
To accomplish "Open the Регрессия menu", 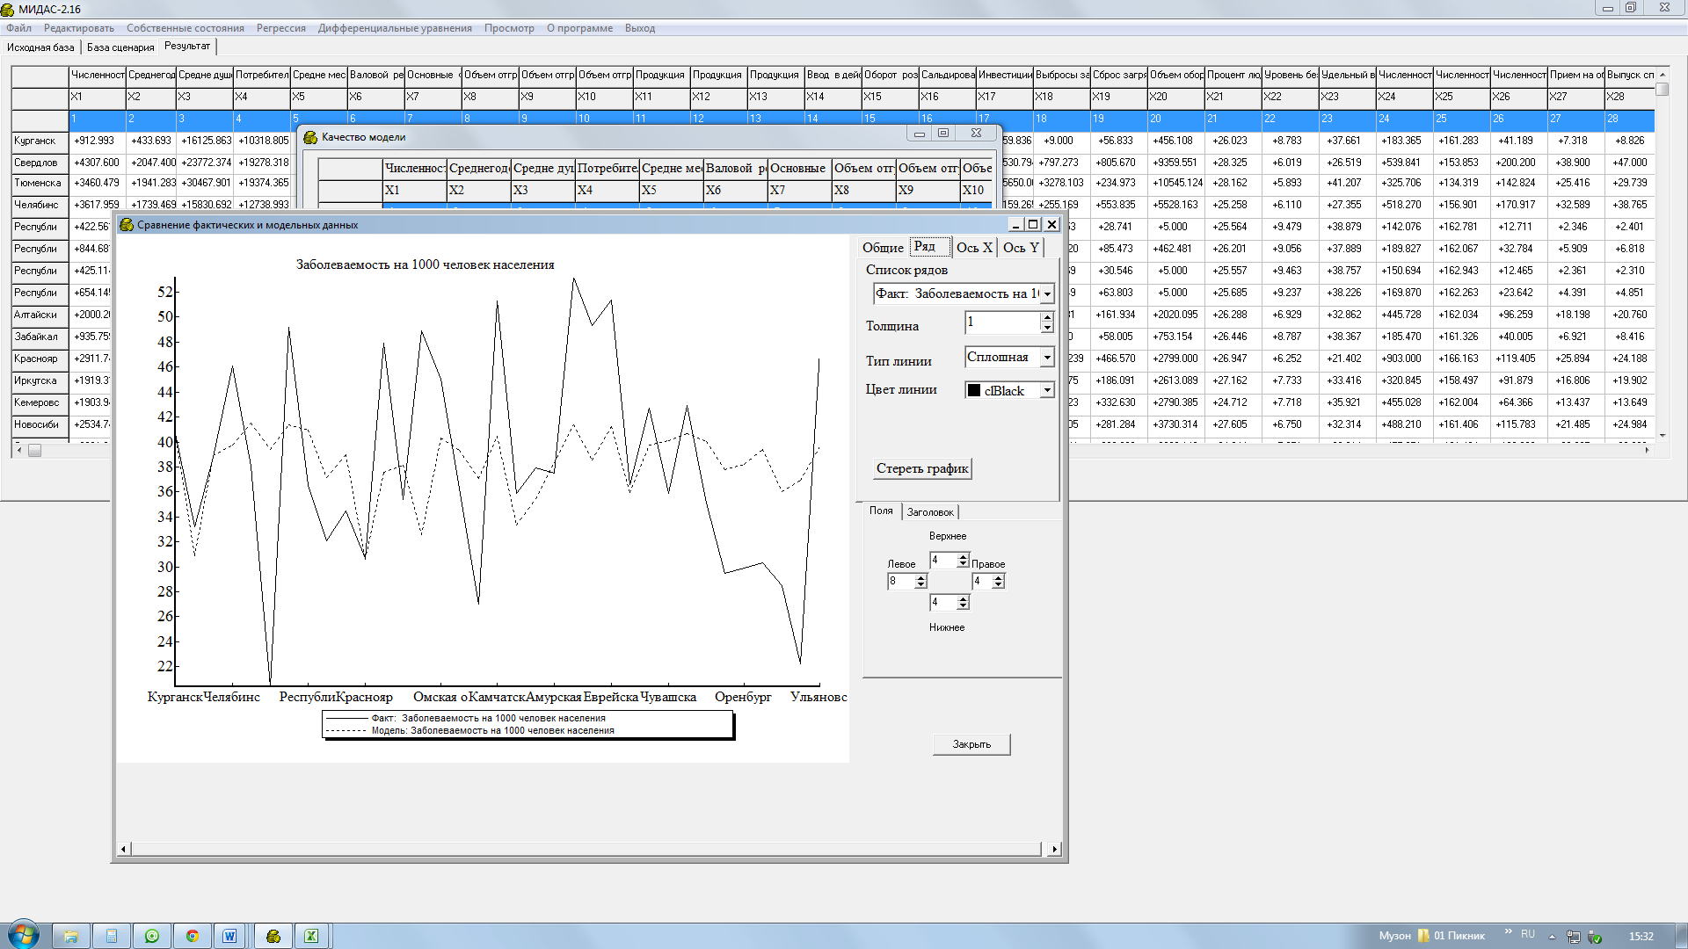I will click(x=280, y=28).
